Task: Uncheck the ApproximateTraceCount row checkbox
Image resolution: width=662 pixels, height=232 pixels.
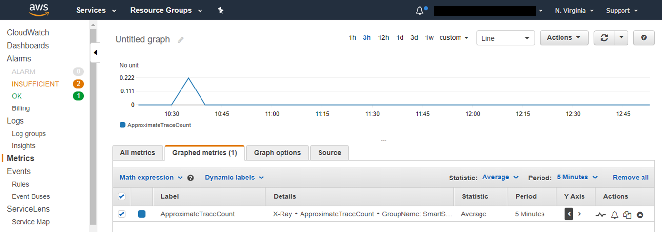Action: (122, 214)
